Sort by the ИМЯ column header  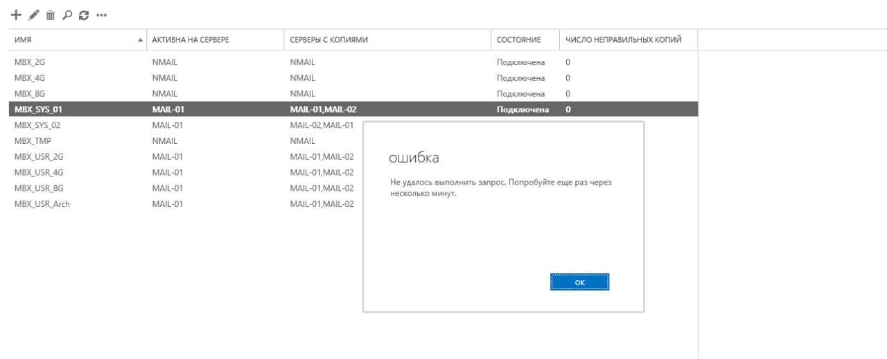coord(78,40)
